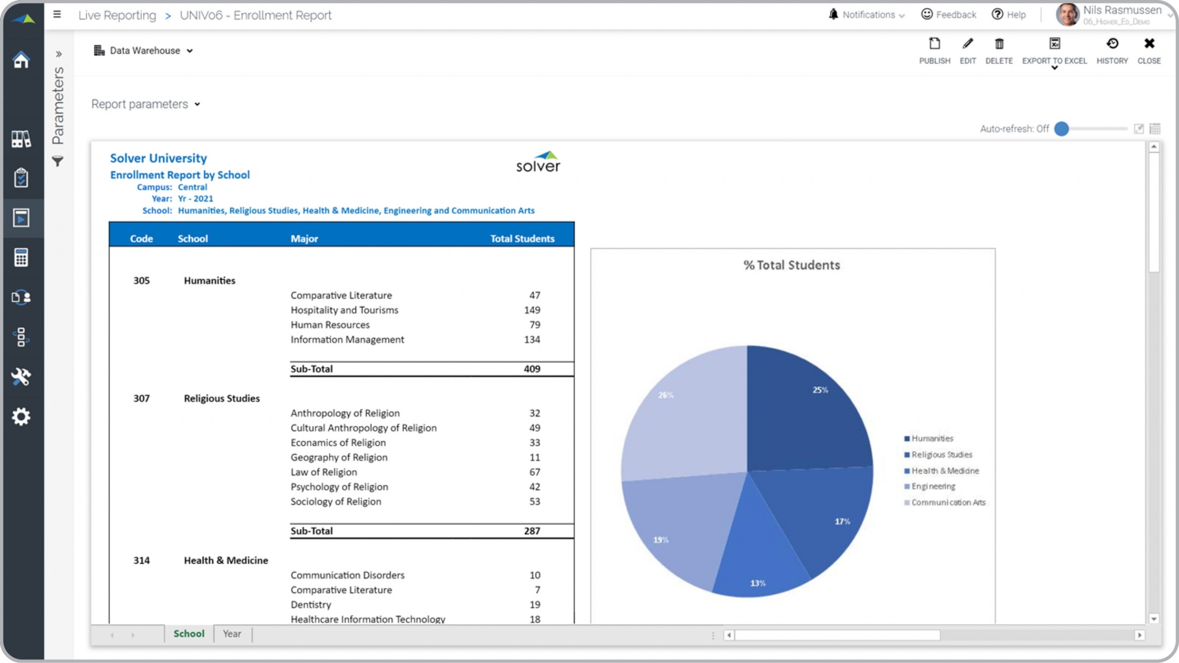The width and height of the screenshot is (1179, 663).
Task: Click the Delete trash icon
Action: pyautogui.click(x=999, y=44)
